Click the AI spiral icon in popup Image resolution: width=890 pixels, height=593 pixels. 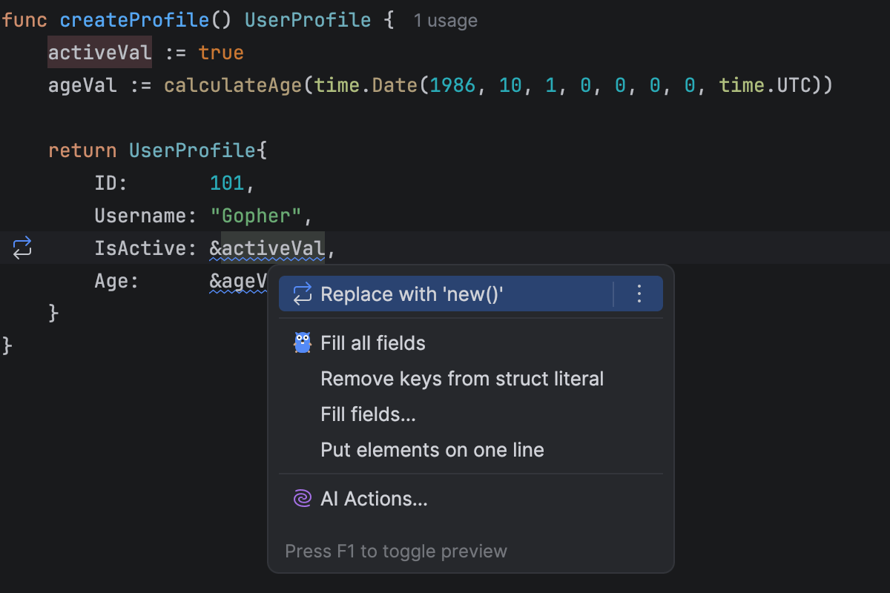pos(302,499)
